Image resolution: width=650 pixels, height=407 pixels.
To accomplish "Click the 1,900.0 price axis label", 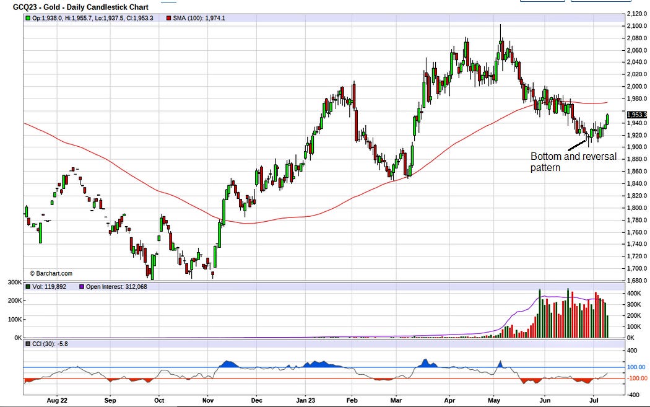I will click(x=637, y=147).
